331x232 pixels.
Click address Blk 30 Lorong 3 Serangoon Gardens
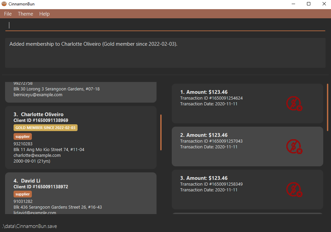[57, 89]
